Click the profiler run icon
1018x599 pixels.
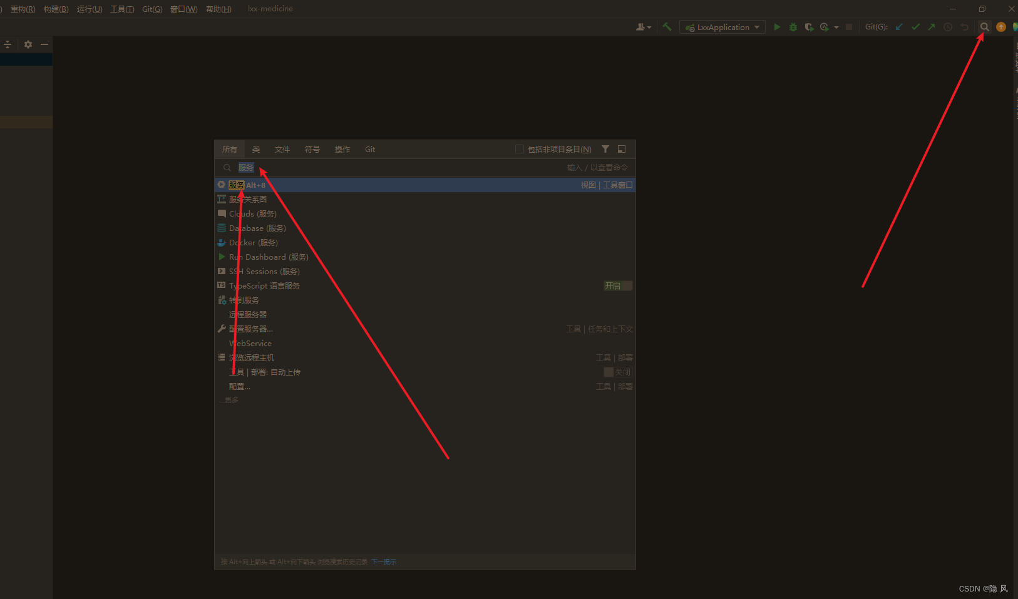pyautogui.click(x=825, y=27)
